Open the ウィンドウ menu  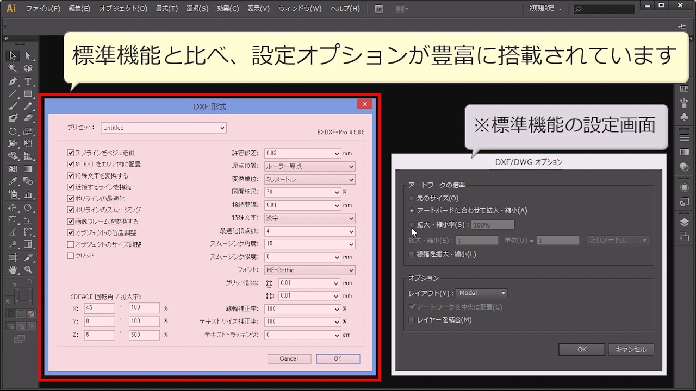300,9
